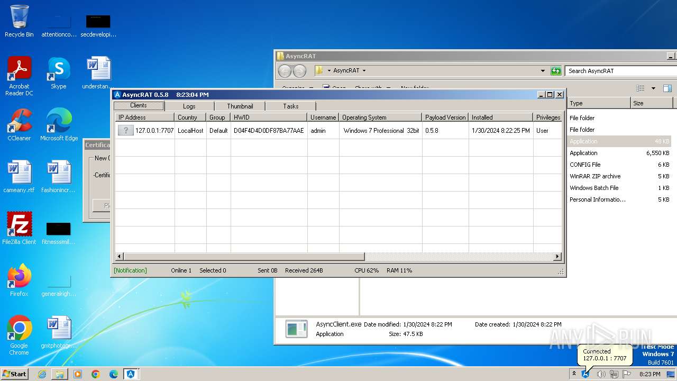The width and height of the screenshot is (677, 381).
Task: Click the Start button
Action: coord(14,374)
